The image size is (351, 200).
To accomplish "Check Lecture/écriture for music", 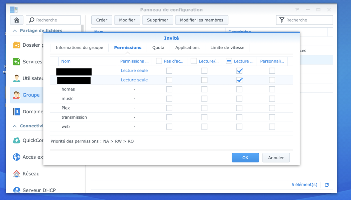I will click(204, 99).
